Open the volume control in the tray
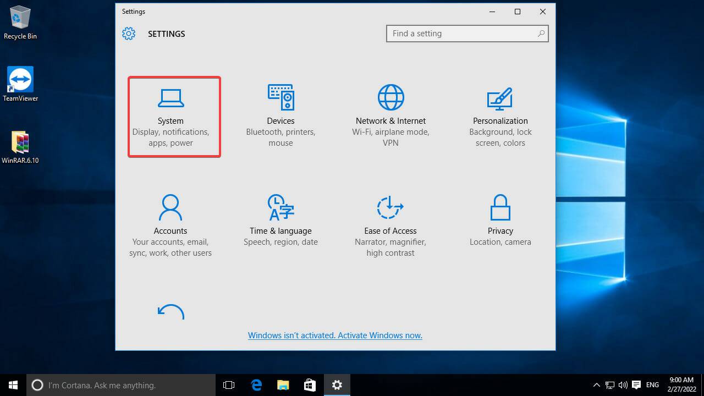Image resolution: width=704 pixels, height=396 pixels. point(623,384)
